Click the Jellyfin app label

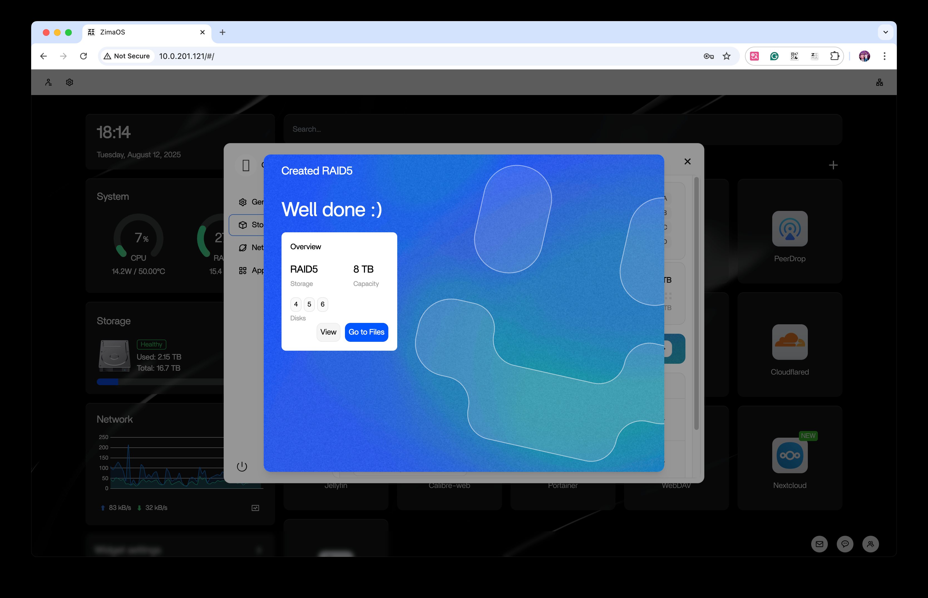pos(336,486)
